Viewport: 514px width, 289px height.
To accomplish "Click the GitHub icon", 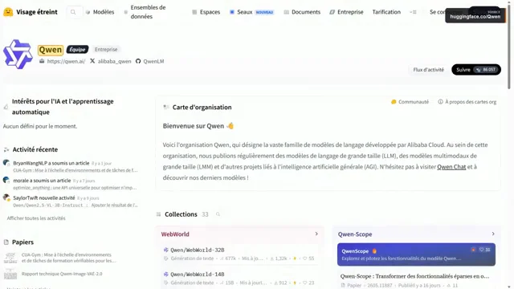I will click(x=138, y=61).
